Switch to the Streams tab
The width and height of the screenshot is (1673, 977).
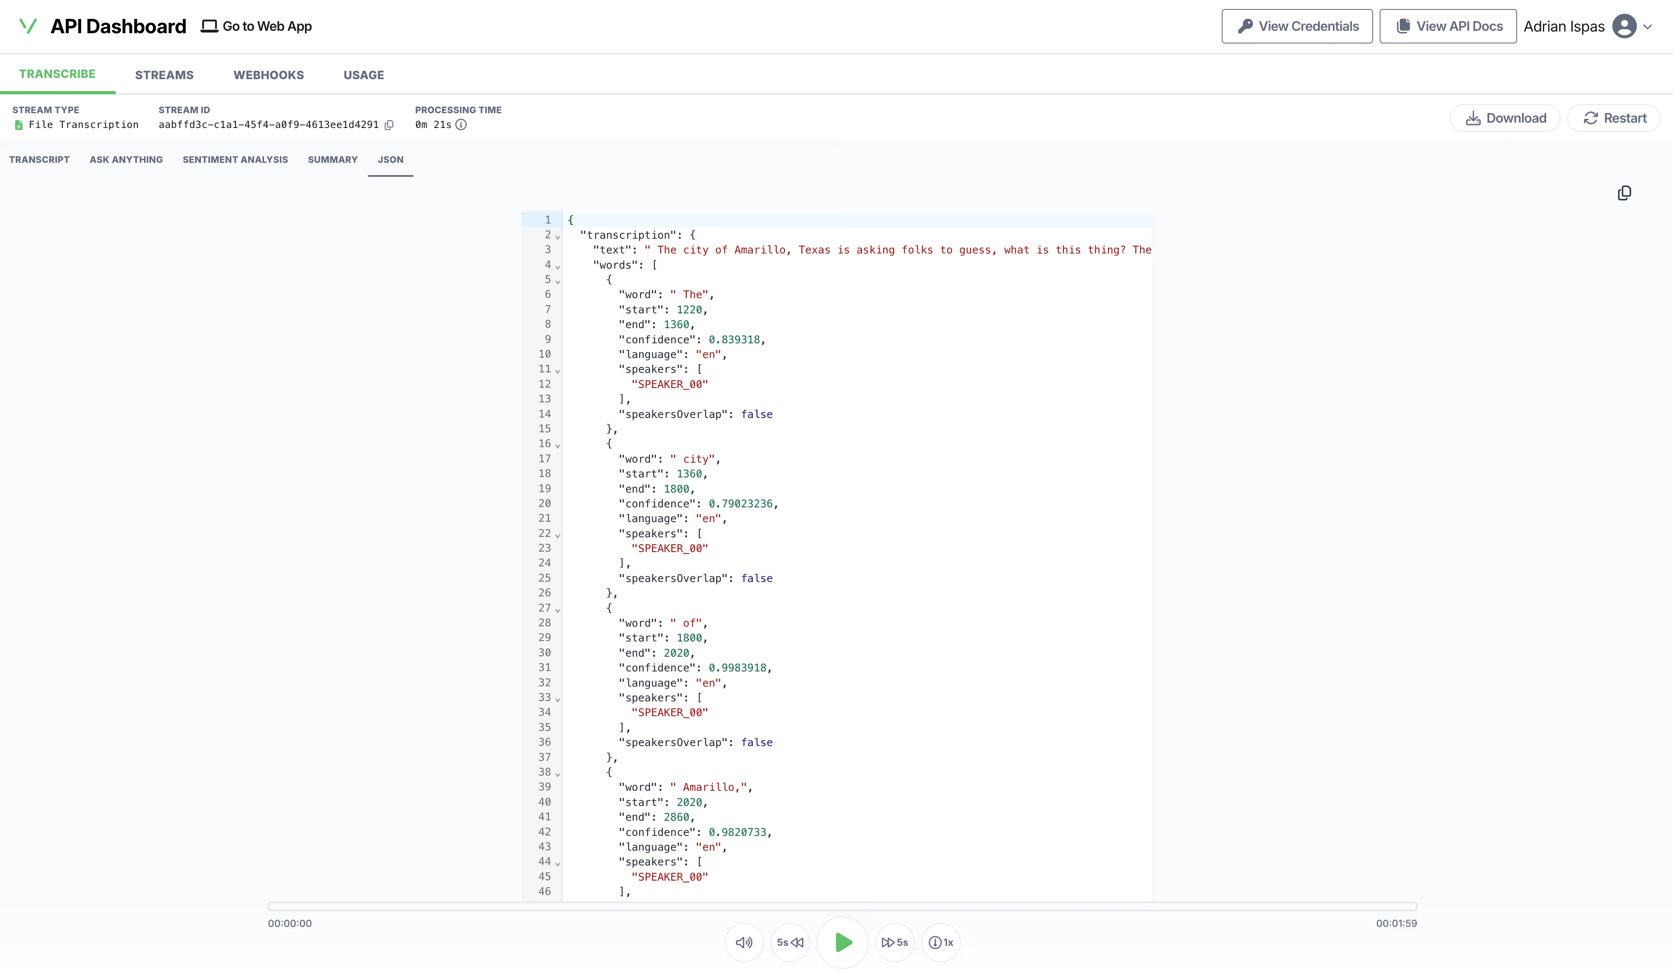coord(164,75)
